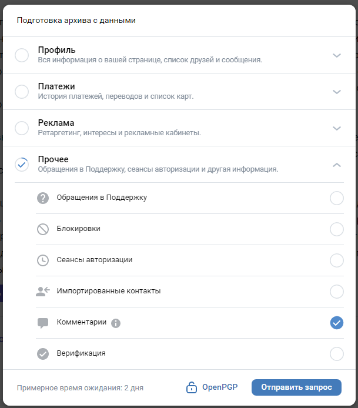Viewport: 358px width, 408px height.
Task: Select the Сеансы авторизации row
Action: coord(190,260)
